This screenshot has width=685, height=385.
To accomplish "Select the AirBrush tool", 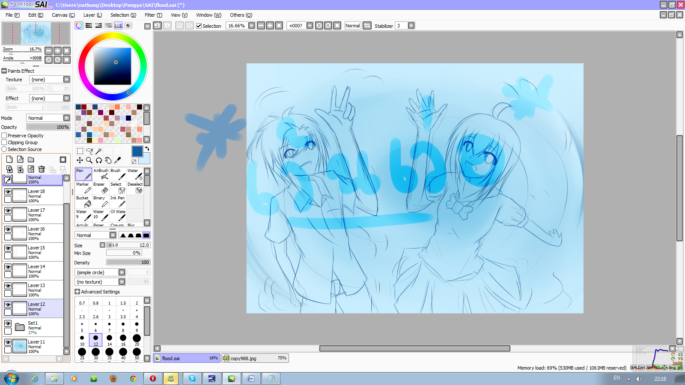I will tap(101, 174).
